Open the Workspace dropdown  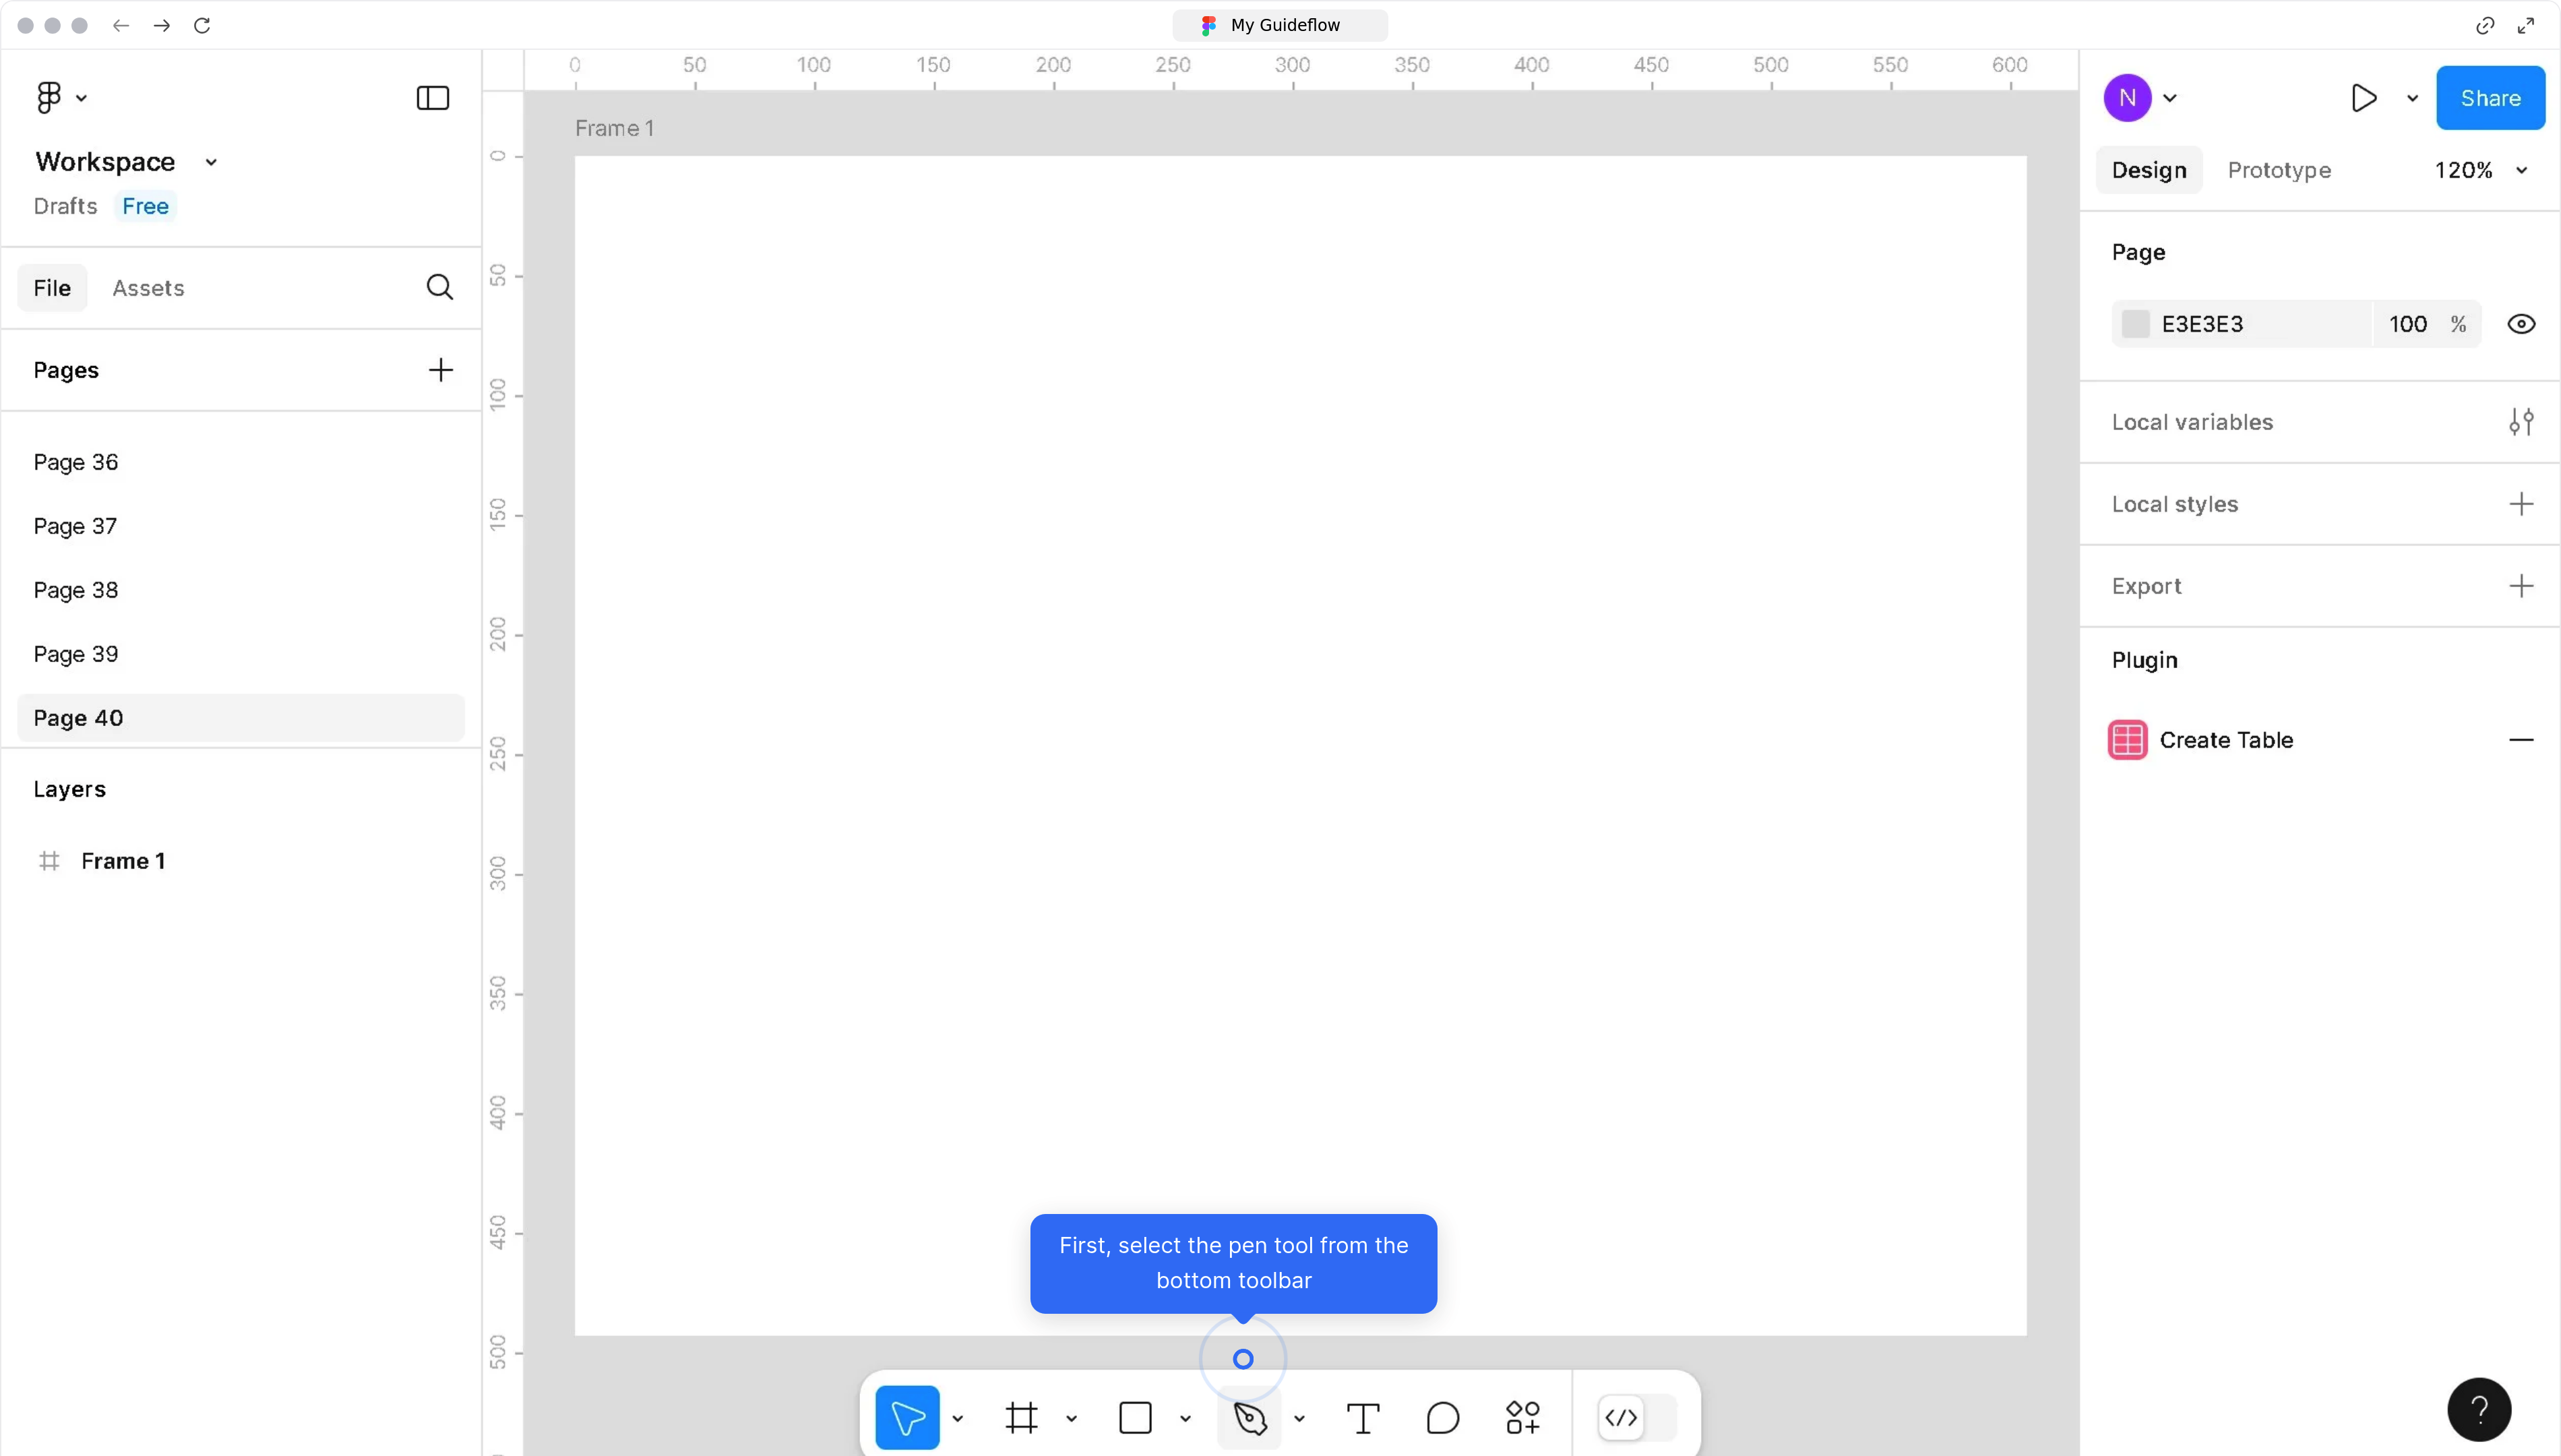[x=210, y=161]
